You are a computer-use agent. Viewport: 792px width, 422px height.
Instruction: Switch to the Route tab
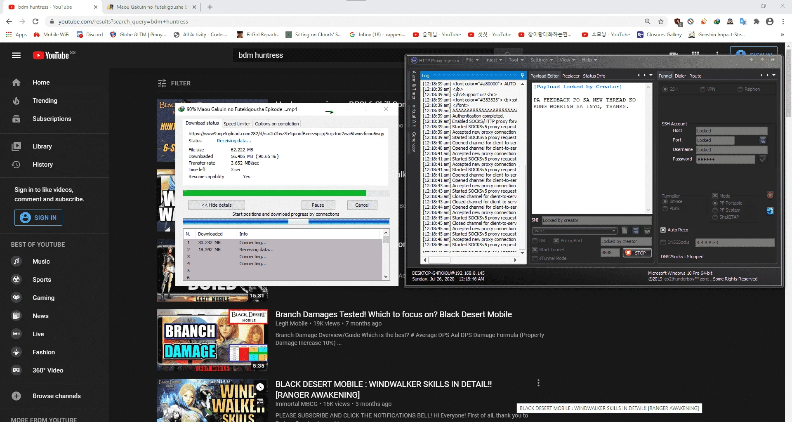coord(695,76)
